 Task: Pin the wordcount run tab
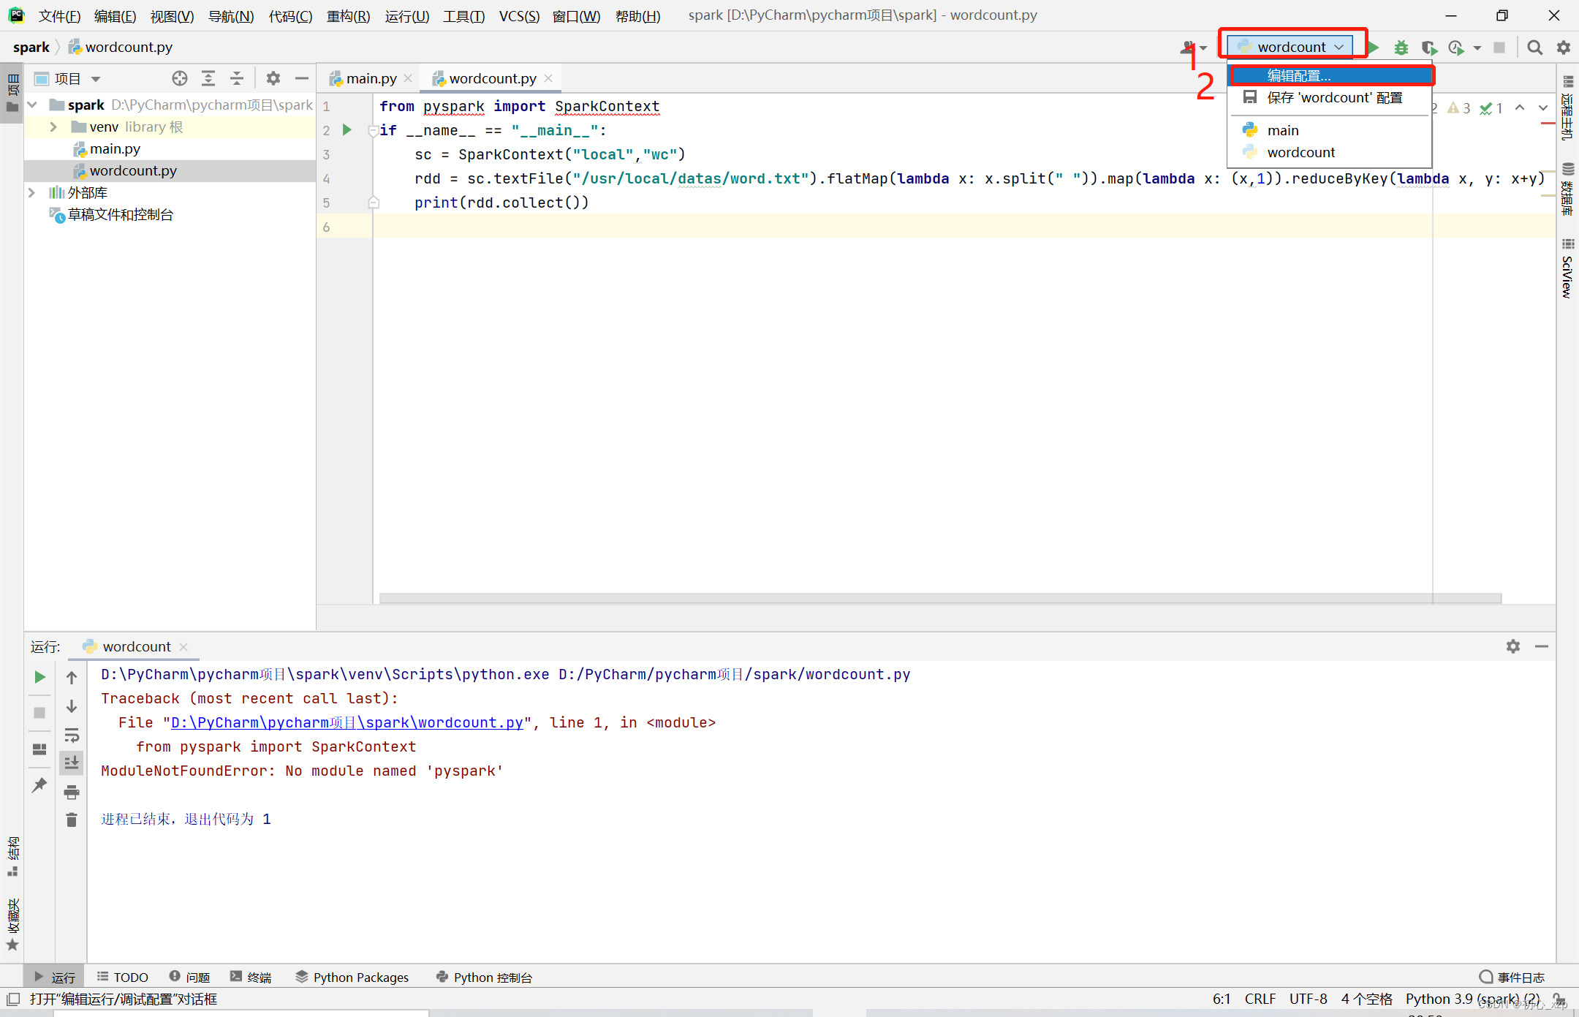39,785
